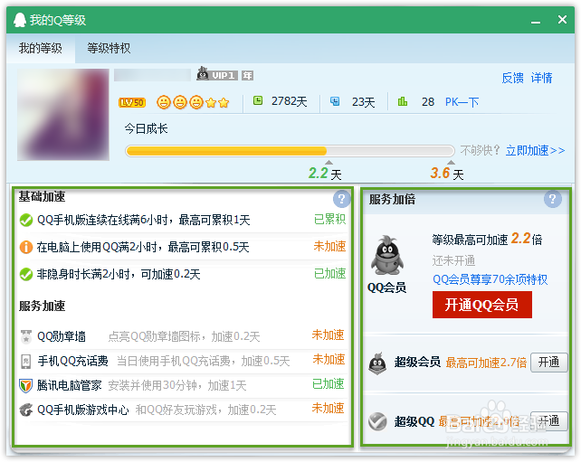This screenshot has height=462, width=581.
Task: Open the 腾讯电脑管家 service entry
Action: tap(69, 386)
